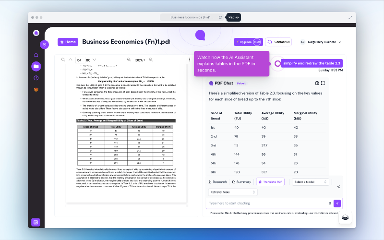Click the 'SR' user avatar
Screen dimensions: 384x240
point(303,42)
